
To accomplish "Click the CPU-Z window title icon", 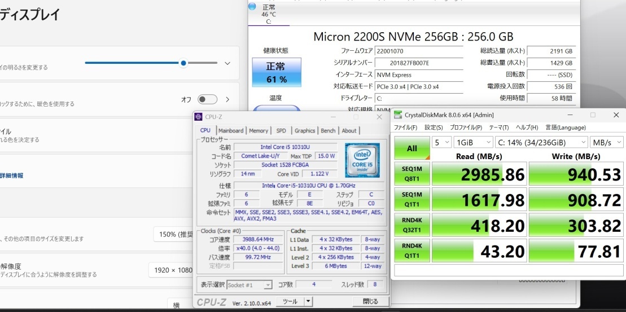I will click(x=198, y=117).
